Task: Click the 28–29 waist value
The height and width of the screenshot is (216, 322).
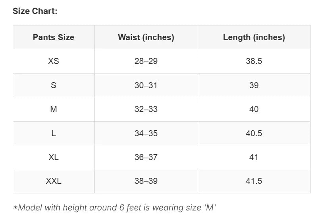Action: pos(146,61)
